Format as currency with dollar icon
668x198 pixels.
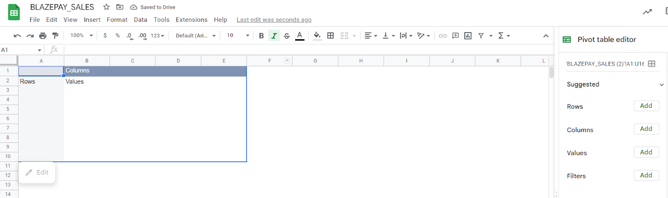(105, 36)
